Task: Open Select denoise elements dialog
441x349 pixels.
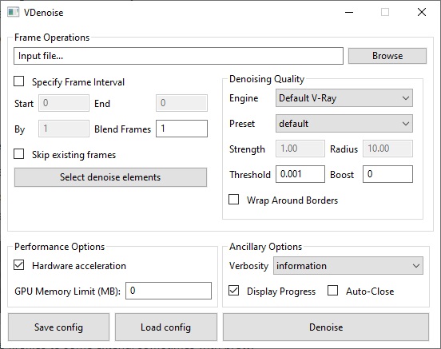Action: [110, 177]
